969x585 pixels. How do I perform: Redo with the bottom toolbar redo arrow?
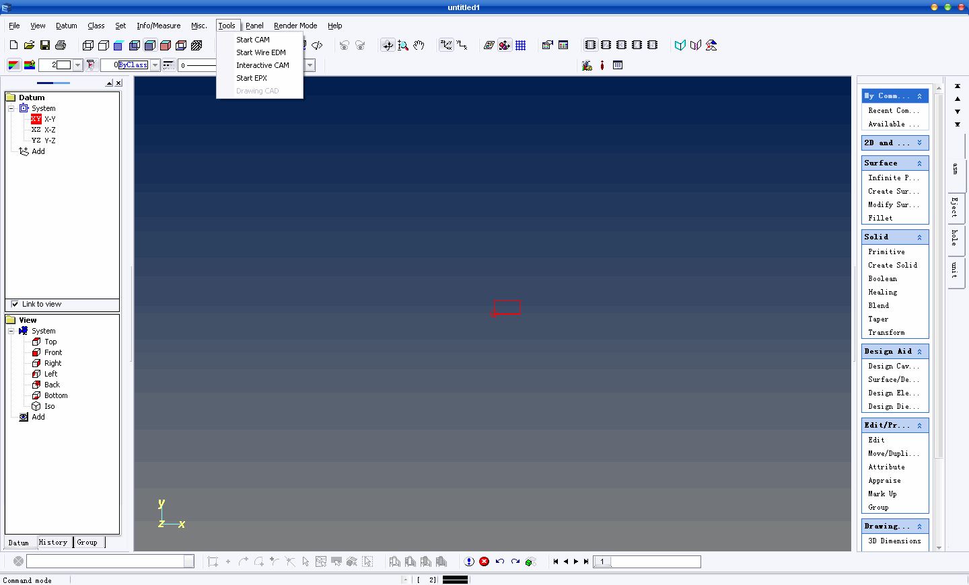(515, 561)
